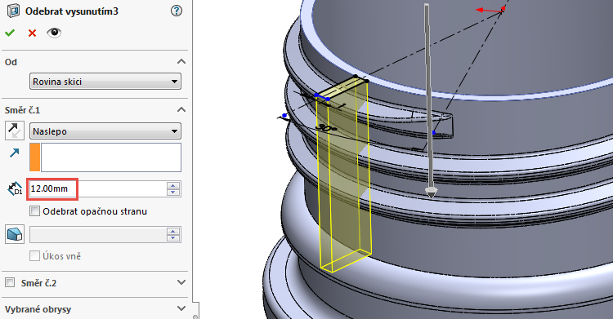Collapse the Směr č.1 section

click(x=181, y=109)
